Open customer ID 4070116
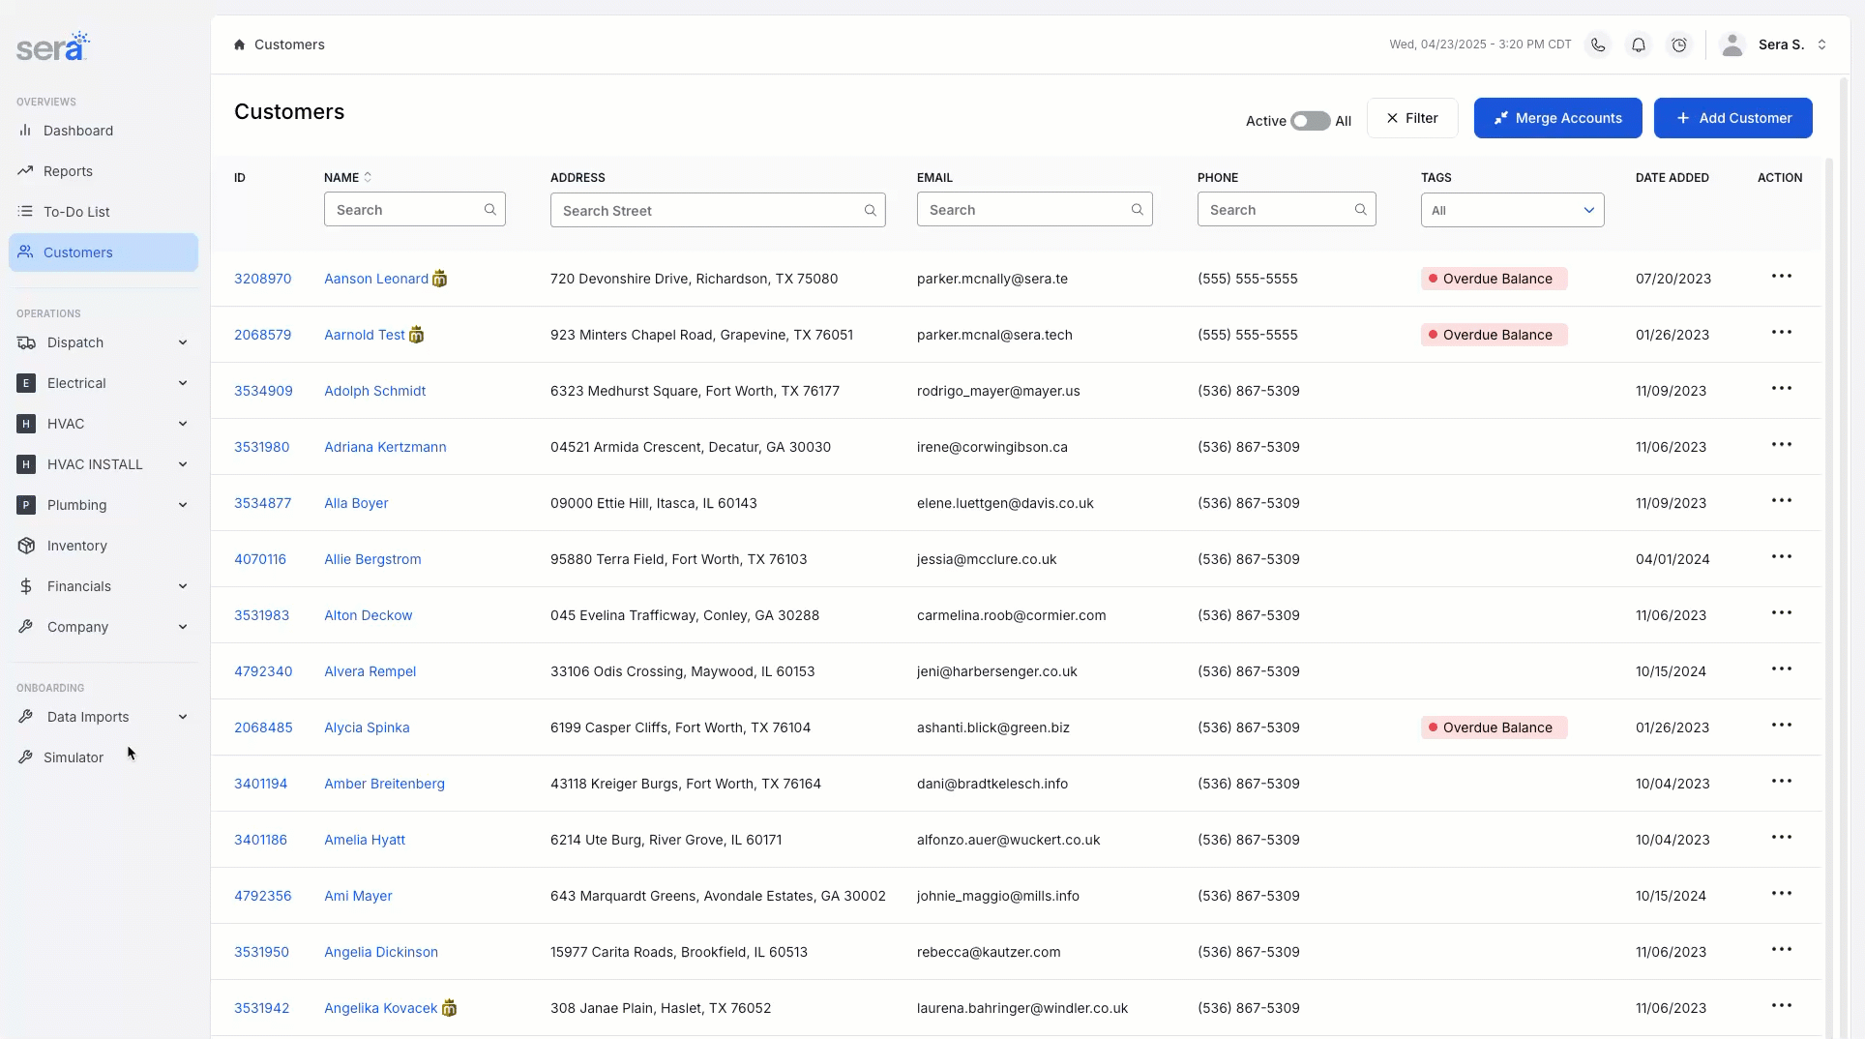The height and width of the screenshot is (1039, 1865). (260, 559)
